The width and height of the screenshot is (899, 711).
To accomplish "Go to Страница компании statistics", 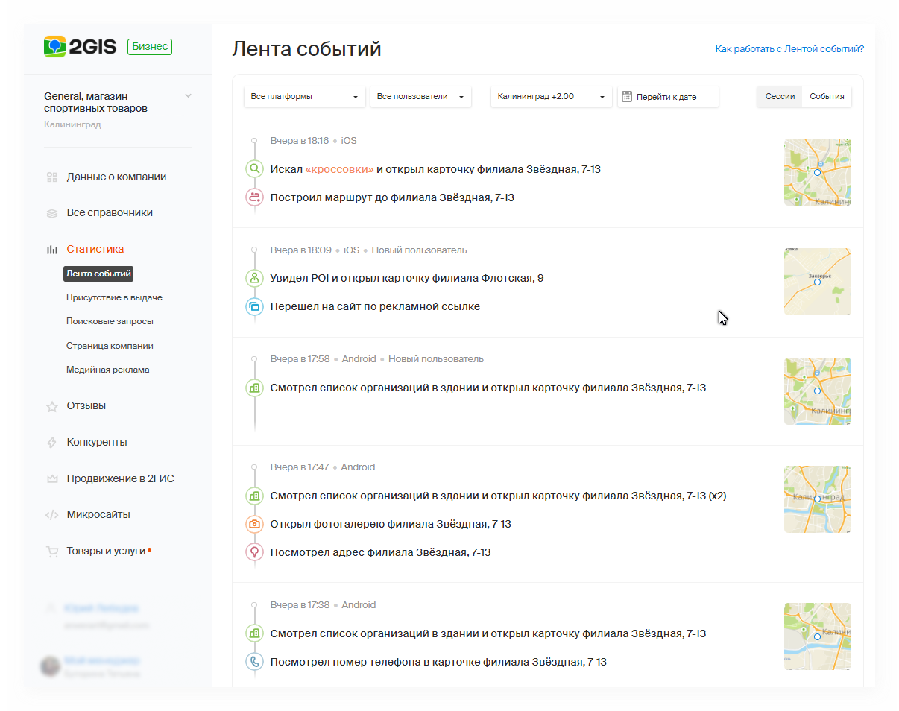I will [x=110, y=346].
